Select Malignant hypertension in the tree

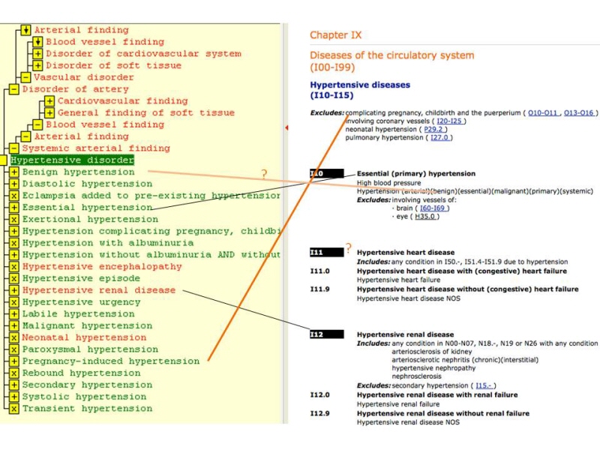(x=87, y=326)
